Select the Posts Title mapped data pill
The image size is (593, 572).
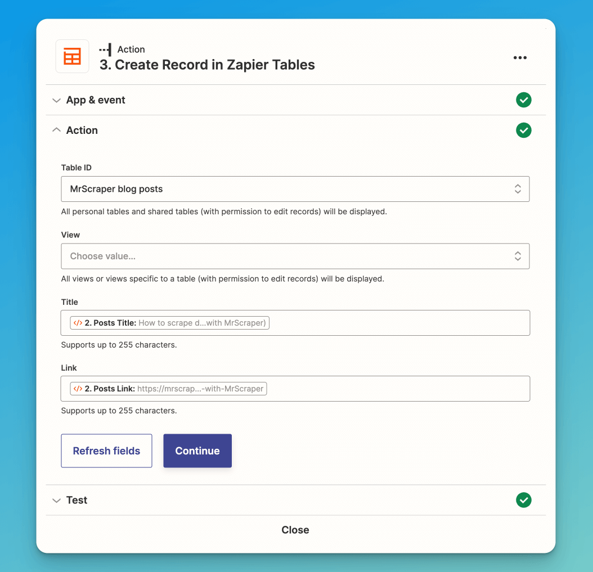[169, 323]
